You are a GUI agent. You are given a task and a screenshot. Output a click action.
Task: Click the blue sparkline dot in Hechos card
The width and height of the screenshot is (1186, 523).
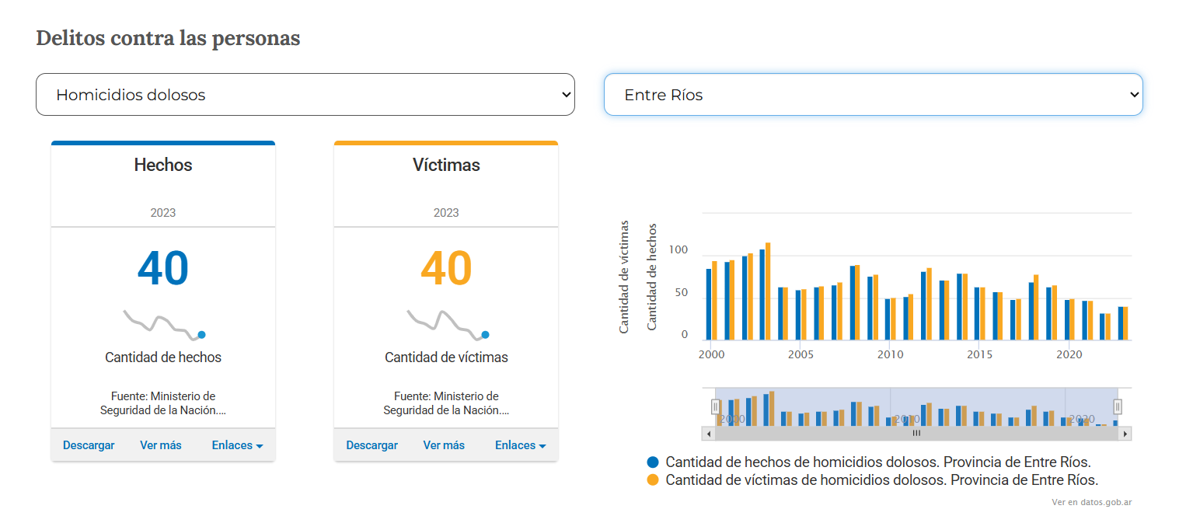201,335
